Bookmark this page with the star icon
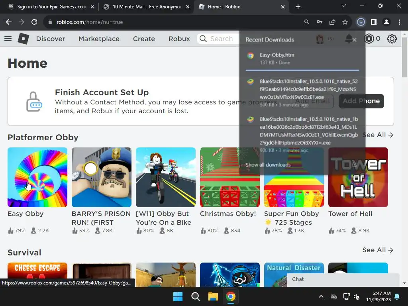408x306 pixels. pos(345,22)
